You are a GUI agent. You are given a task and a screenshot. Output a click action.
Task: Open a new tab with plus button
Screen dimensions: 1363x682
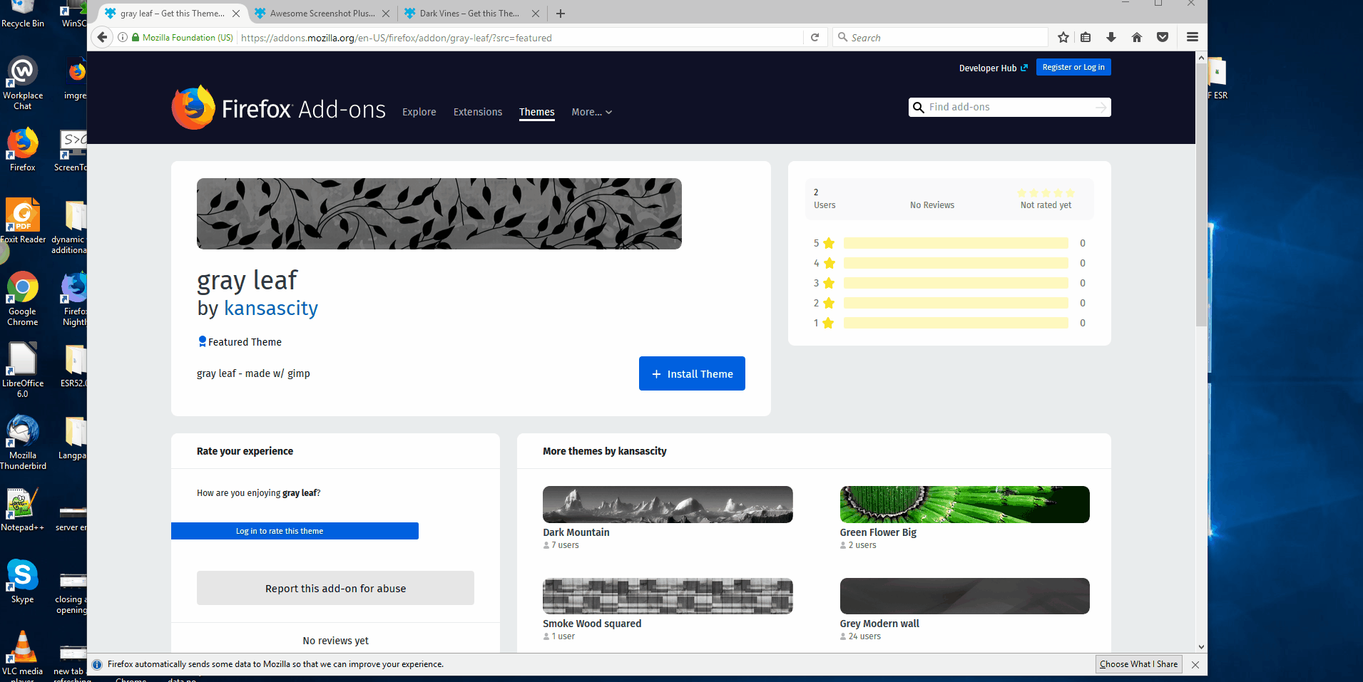click(561, 14)
